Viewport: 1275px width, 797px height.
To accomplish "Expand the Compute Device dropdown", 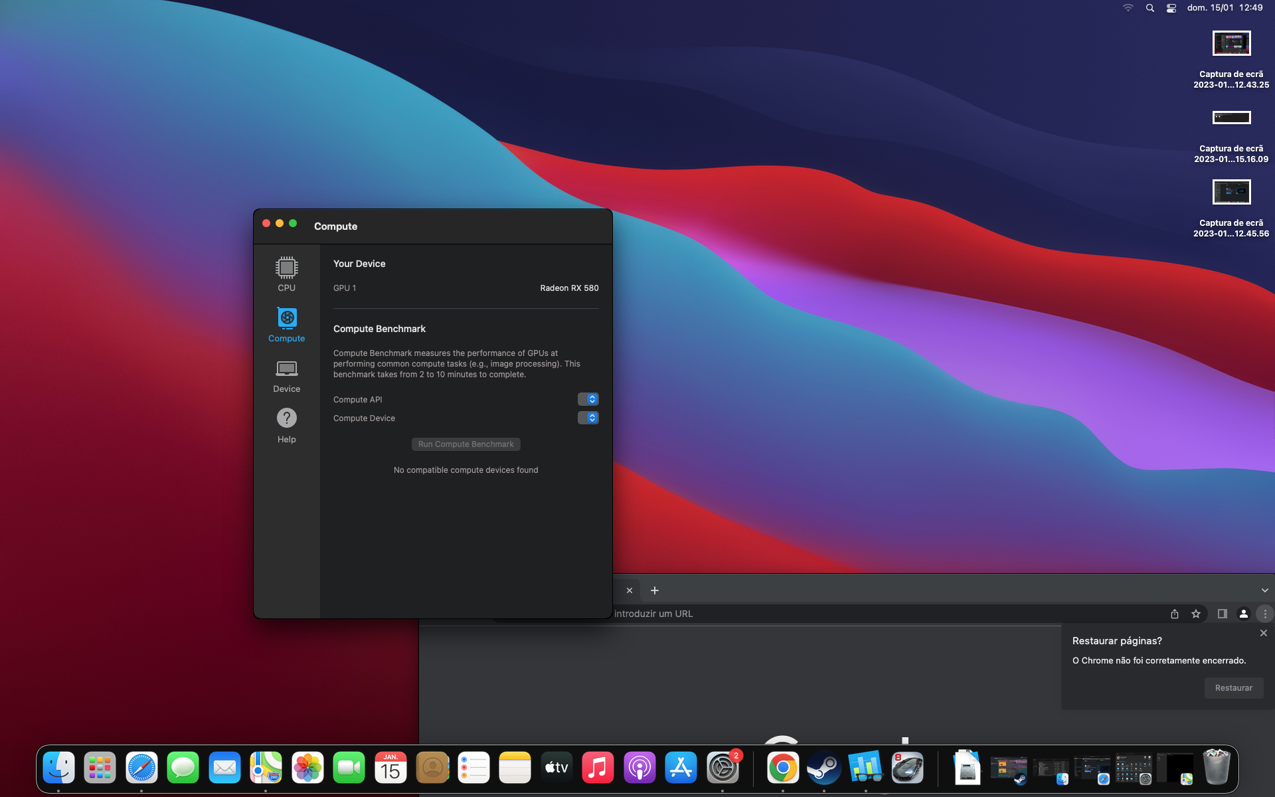I will pyautogui.click(x=588, y=418).
